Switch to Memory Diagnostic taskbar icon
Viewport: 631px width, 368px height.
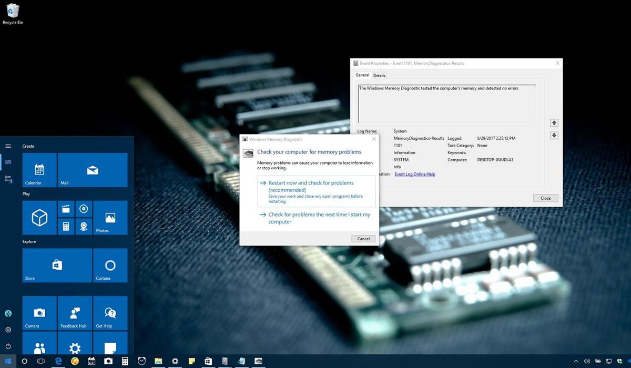258,361
